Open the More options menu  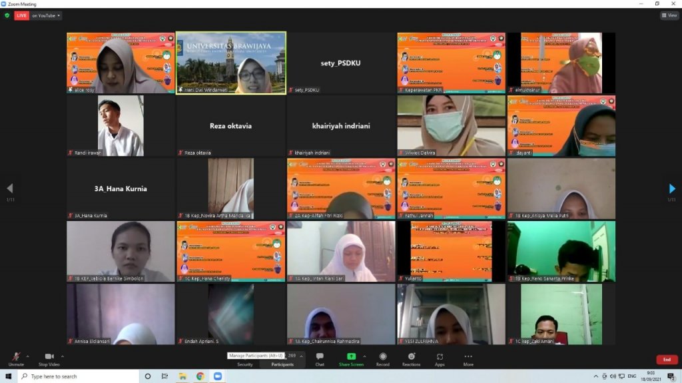coord(468,358)
